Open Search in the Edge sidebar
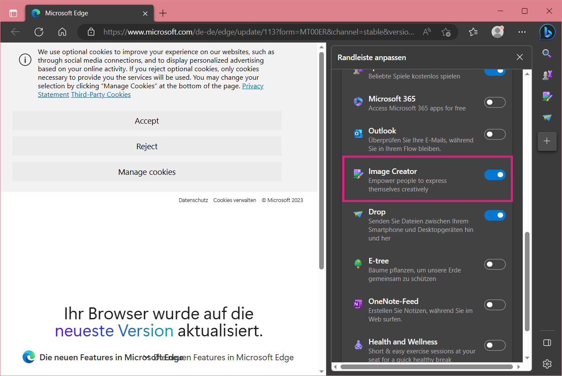 547,54
